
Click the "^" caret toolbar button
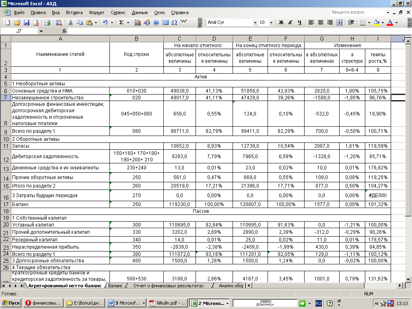click(x=183, y=22)
